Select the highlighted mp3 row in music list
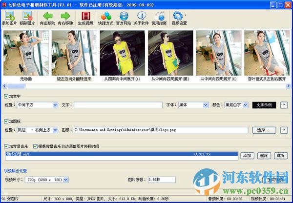 (x=122, y=154)
